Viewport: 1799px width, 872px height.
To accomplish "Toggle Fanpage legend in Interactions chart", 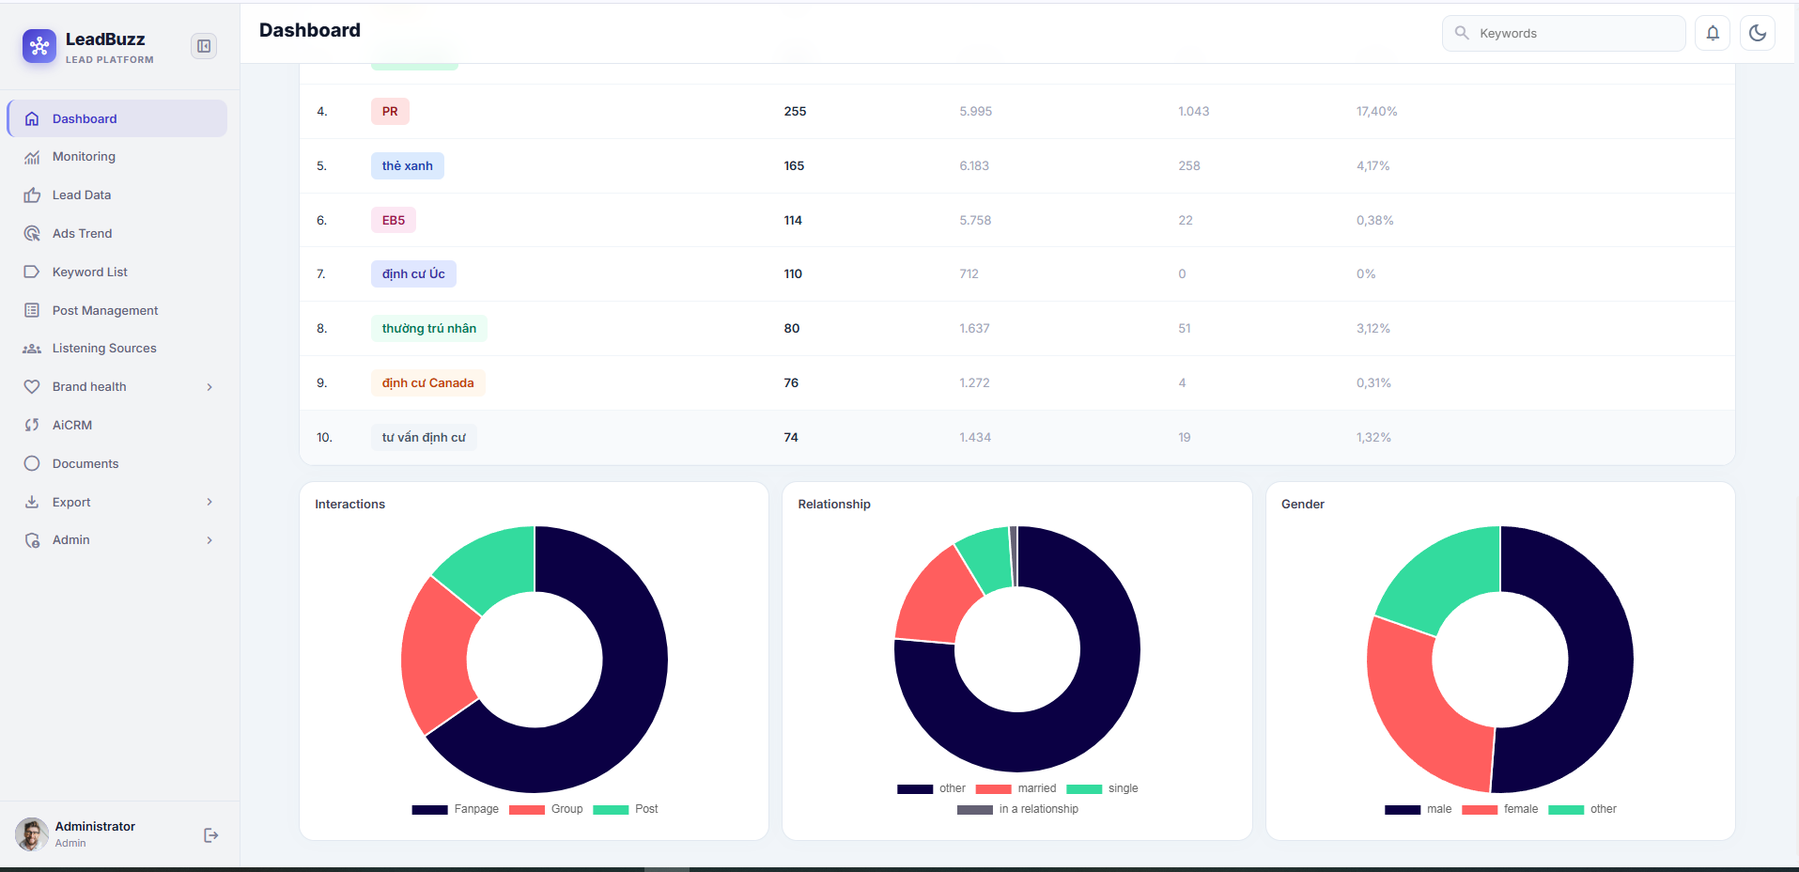I will pos(456,809).
